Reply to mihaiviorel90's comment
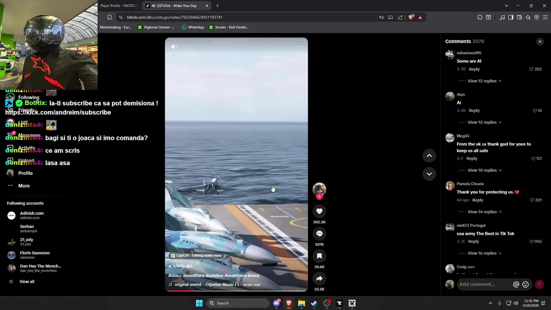The height and width of the screenshot is (310, 551). click(x=474, y=69)
